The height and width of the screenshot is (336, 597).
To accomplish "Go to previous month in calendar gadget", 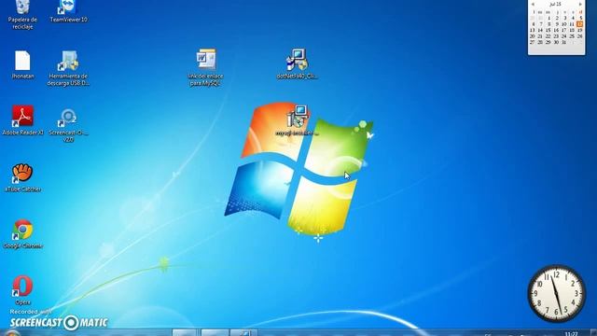I will [533, 4].
